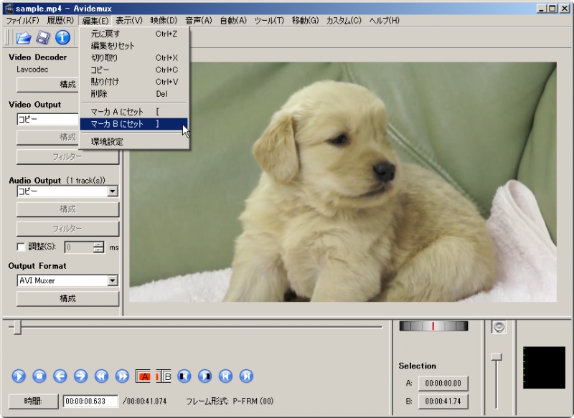Toggle the 調整(S) audio shift checkbox
This screenshot has width=574, height=418.
click(21, 247)
